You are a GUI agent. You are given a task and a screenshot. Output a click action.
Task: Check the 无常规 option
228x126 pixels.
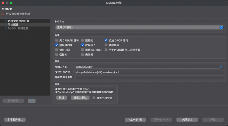[82, 54]
